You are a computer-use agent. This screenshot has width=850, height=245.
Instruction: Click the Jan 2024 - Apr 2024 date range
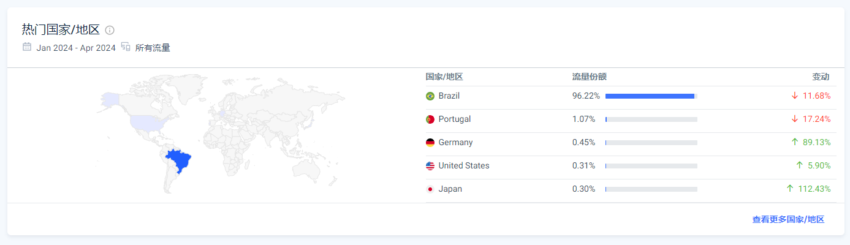pos(76,48)
